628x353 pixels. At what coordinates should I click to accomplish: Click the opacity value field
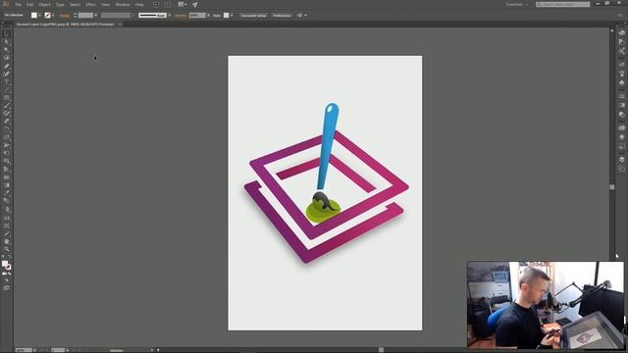(197, 16)
